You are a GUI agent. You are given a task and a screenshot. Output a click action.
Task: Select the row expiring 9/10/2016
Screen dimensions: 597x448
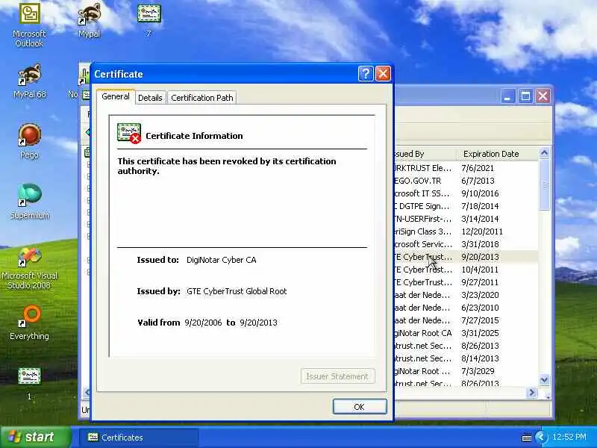(x=466, y=193)
